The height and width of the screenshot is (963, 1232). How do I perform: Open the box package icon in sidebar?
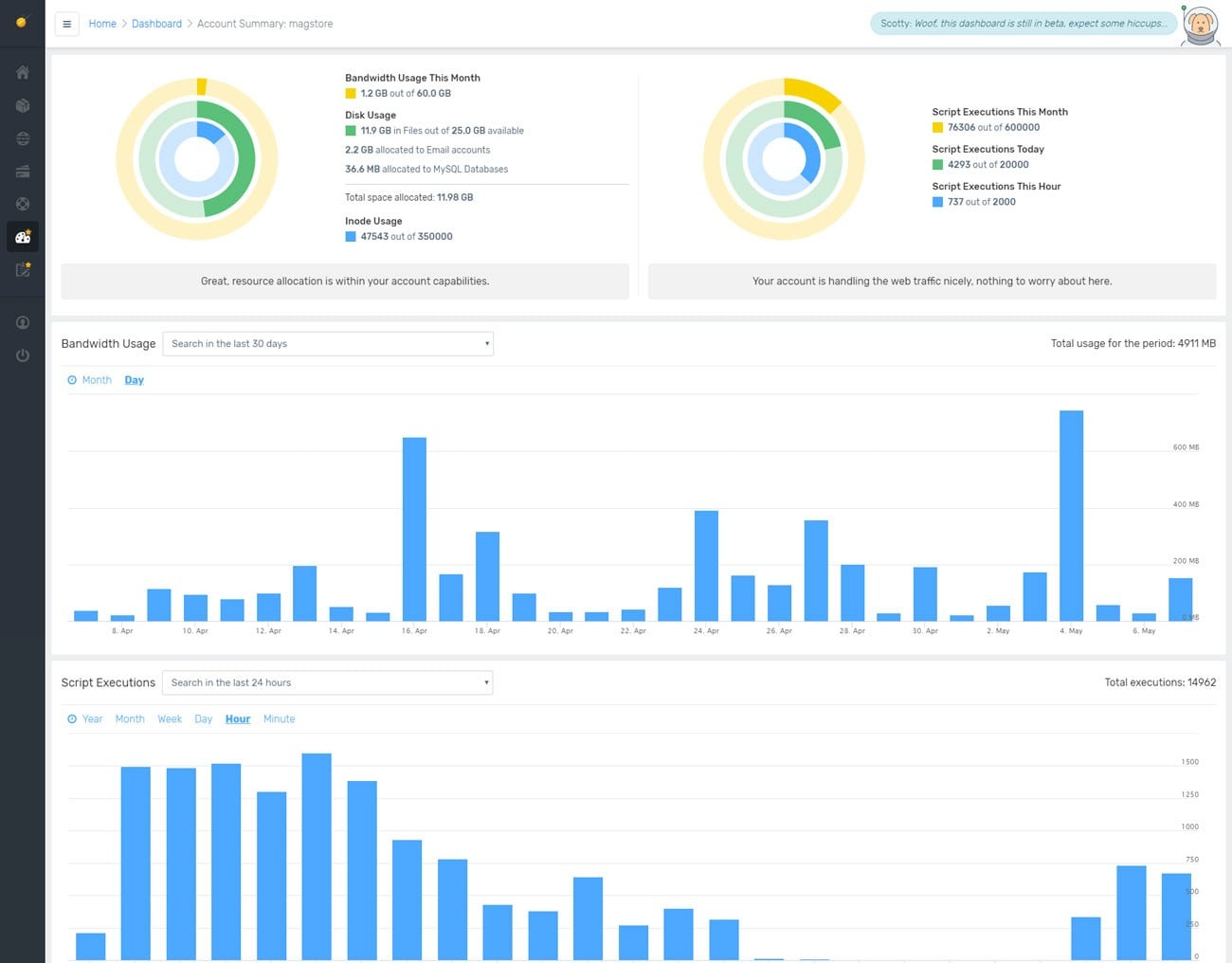(x=23, y=106)
